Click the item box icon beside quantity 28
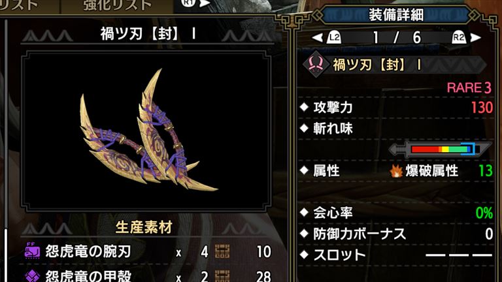This screenshot has width=502, height=282. tap(222, 276)
